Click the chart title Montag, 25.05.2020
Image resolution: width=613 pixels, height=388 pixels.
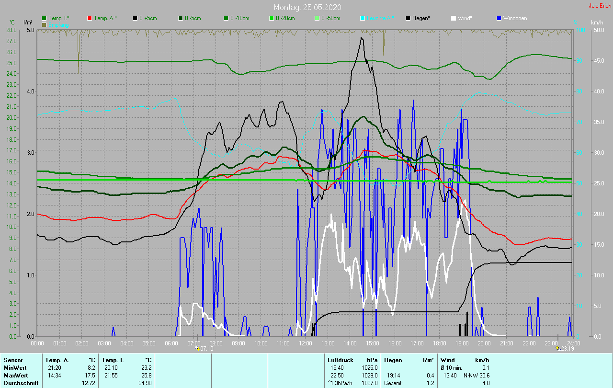(x=306, y=7)
